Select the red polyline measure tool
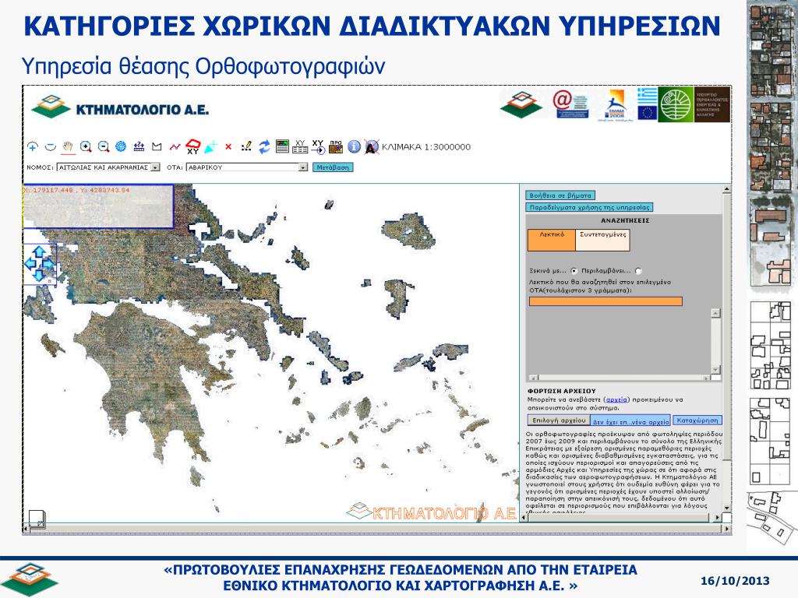798x598 pixels. [175, 147]
